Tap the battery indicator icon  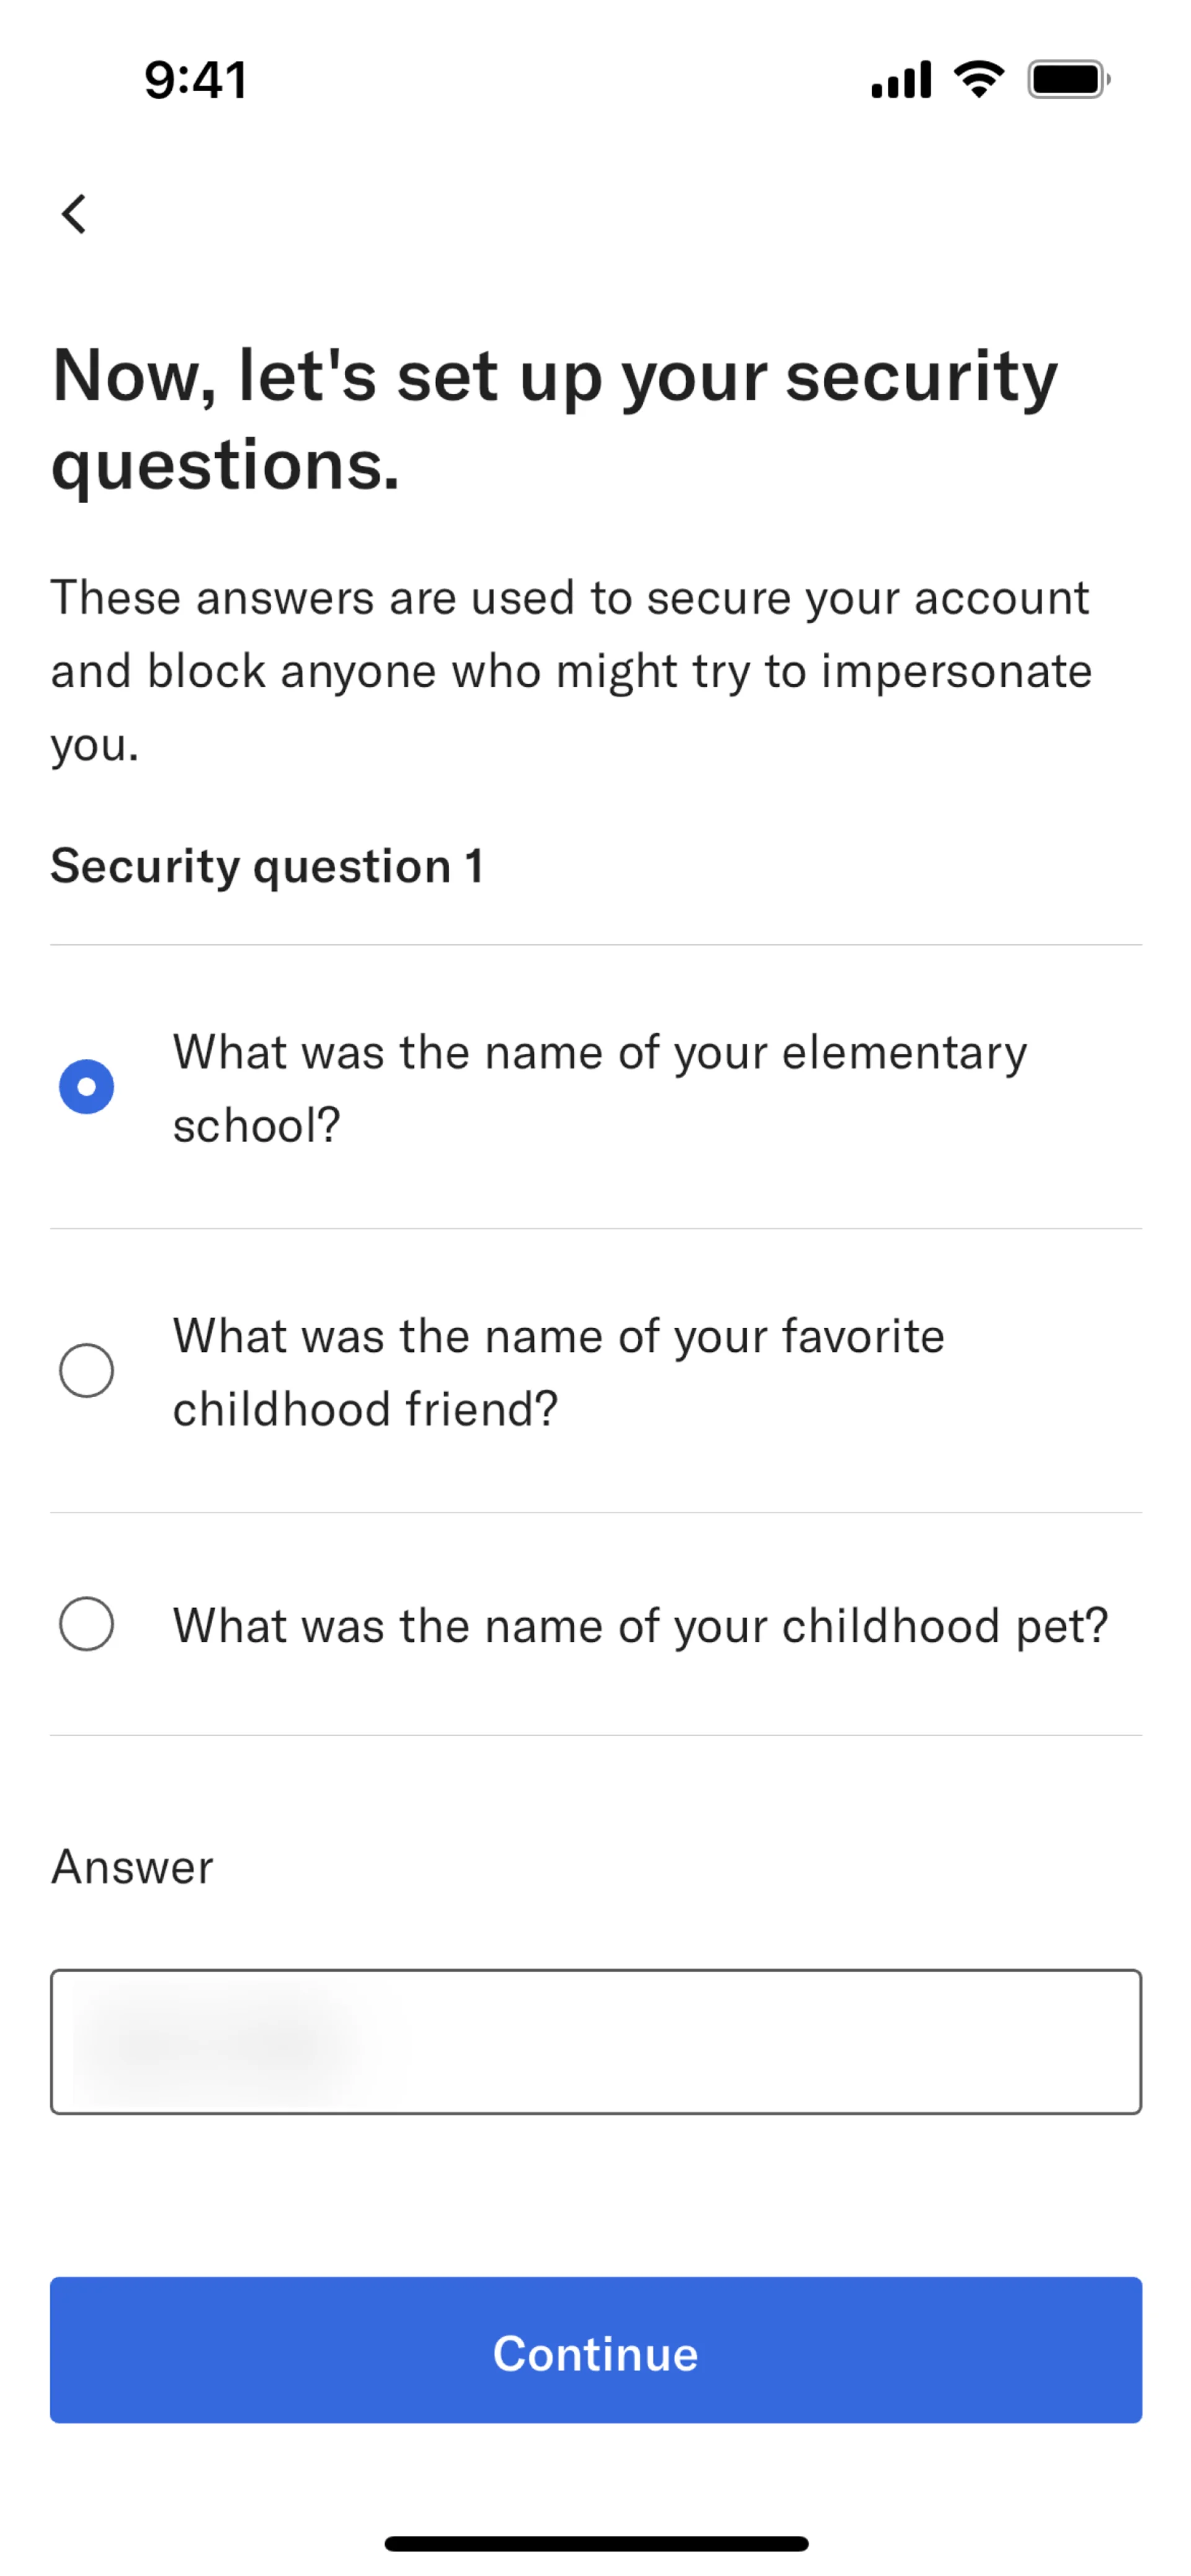point(1068,80)
